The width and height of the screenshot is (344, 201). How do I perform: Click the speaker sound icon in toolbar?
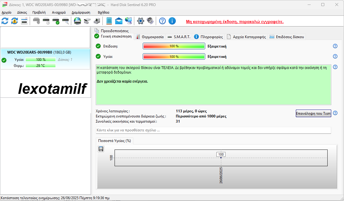pyautogui.click(x=150, y=21)
